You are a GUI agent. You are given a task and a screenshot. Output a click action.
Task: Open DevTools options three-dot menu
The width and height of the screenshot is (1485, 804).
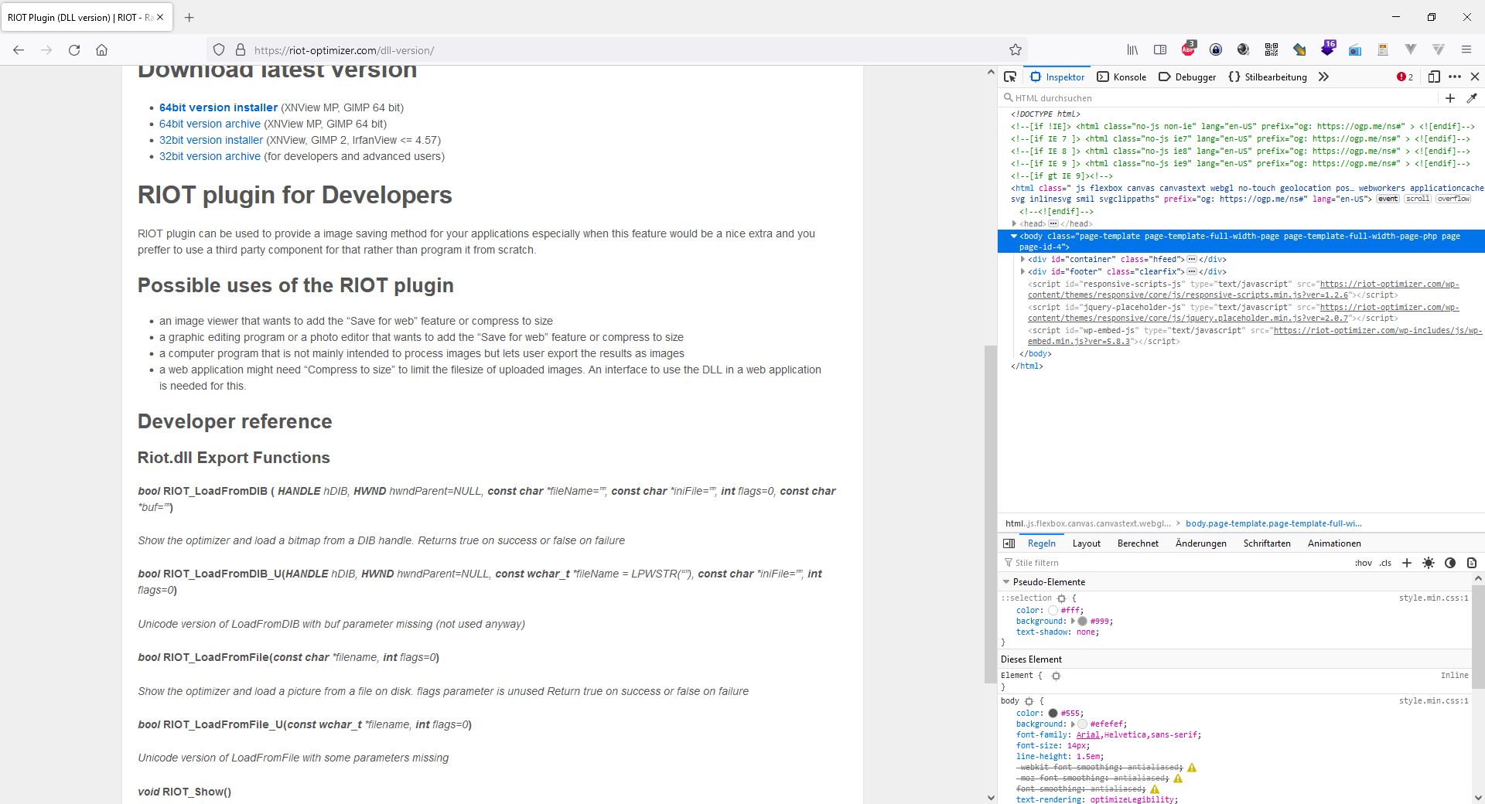(x=1455, y=77)
